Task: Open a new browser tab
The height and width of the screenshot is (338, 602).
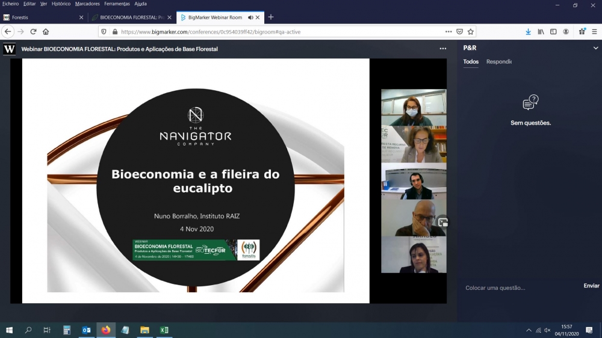Action: (x=271, y=17)
